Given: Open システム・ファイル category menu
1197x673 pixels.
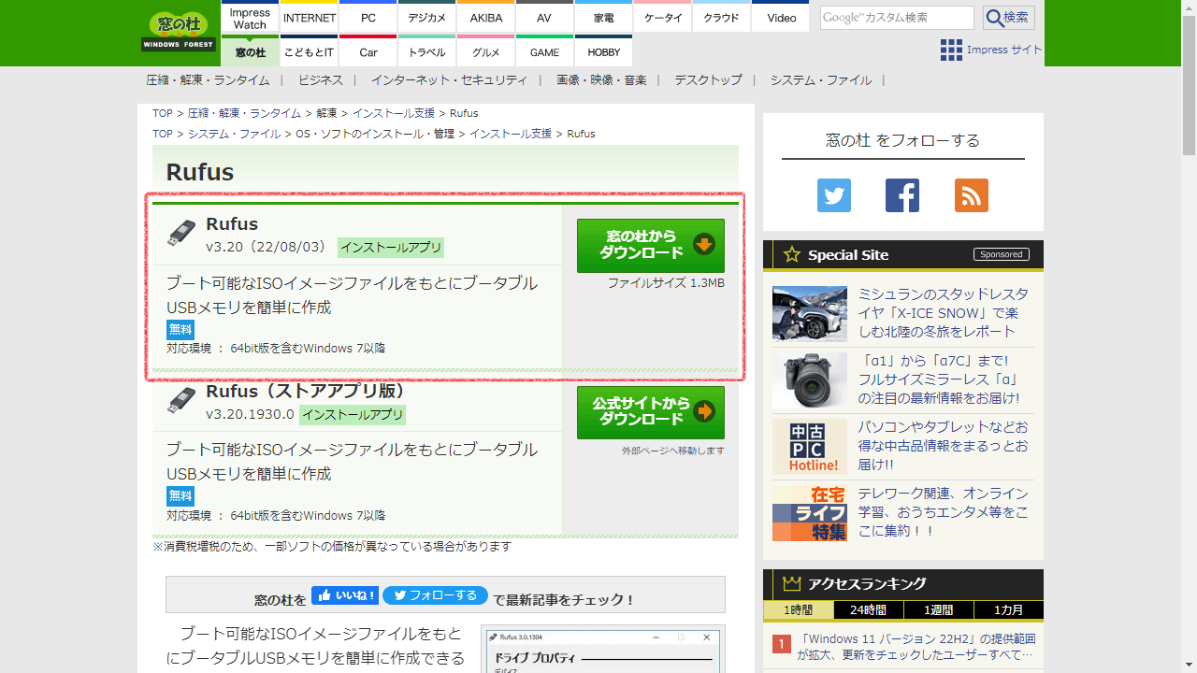Looking at the screenshot, I should 821,80.
